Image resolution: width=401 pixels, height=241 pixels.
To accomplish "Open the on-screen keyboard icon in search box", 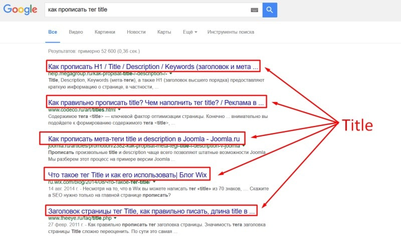I will (255, 9).
